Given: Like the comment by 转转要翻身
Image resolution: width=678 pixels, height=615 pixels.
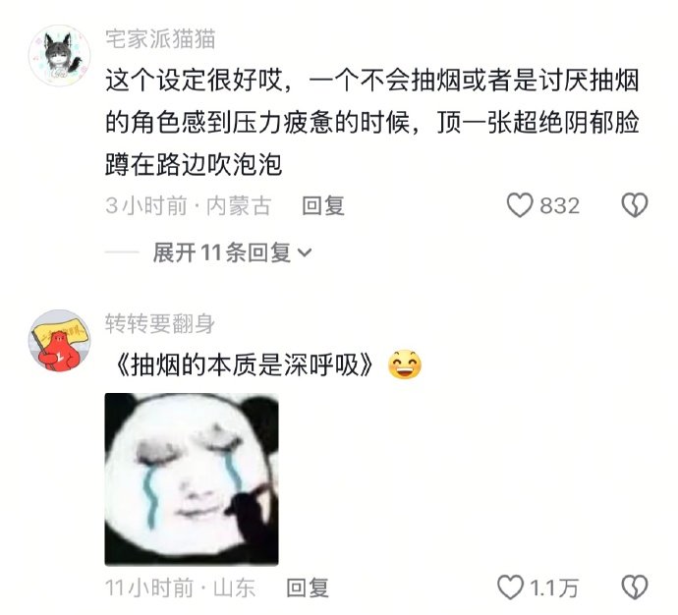Looking at the screenshot, I should click(510, 587).
